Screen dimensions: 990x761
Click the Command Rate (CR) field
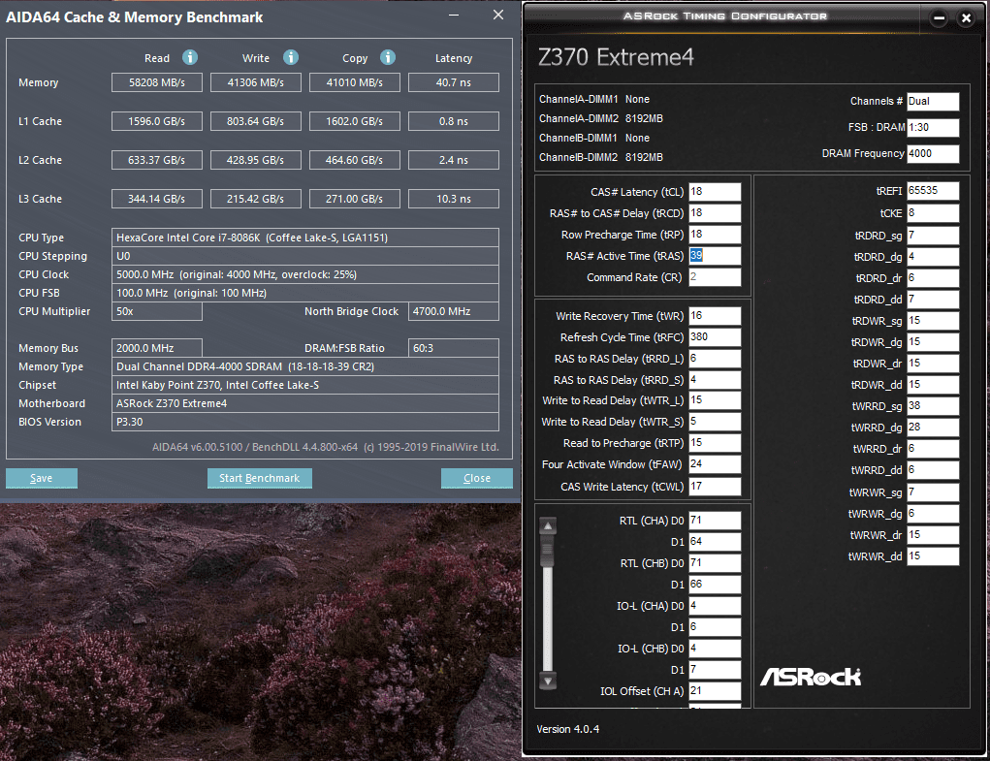pyautogui.click(x=715, y=277)
